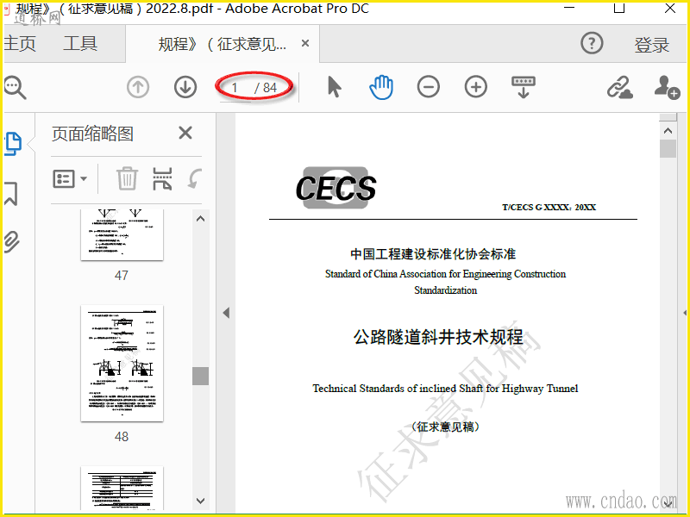Click the page label 47
The image size is (690, 517).
(122, 276)
